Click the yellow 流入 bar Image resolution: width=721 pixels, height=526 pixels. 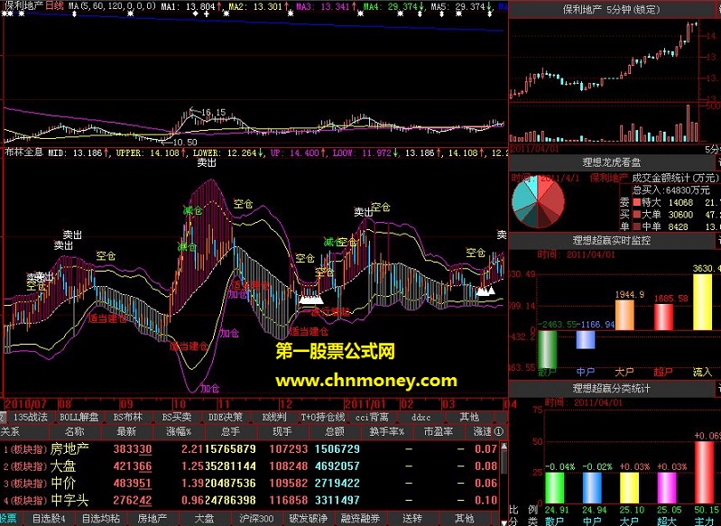[x=702, y=302]
